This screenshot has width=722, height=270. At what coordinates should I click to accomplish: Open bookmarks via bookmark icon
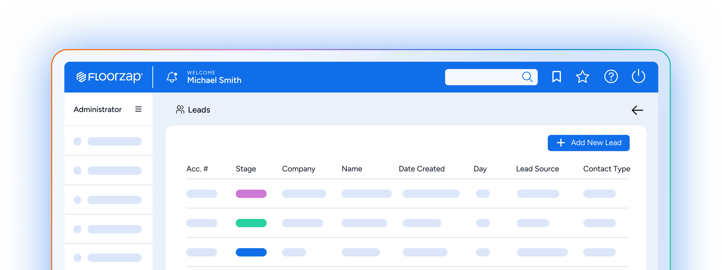tap(556, 77)
